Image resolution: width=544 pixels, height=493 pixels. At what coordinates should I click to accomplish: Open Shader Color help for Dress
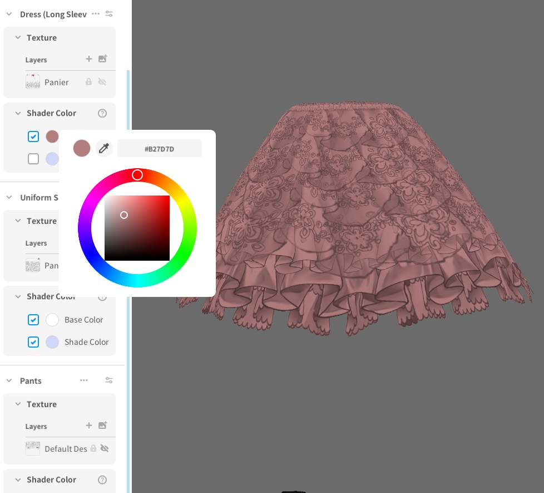[x=102, y=113]
